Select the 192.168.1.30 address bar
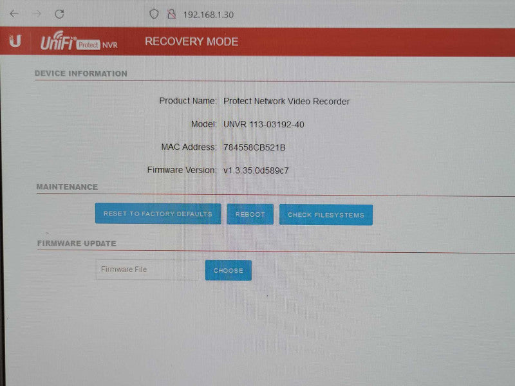This screenshot has width=515, height=386. coord(208,15)
